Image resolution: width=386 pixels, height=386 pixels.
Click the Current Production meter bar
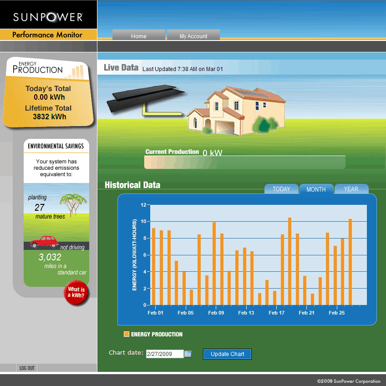coord(245,163)
